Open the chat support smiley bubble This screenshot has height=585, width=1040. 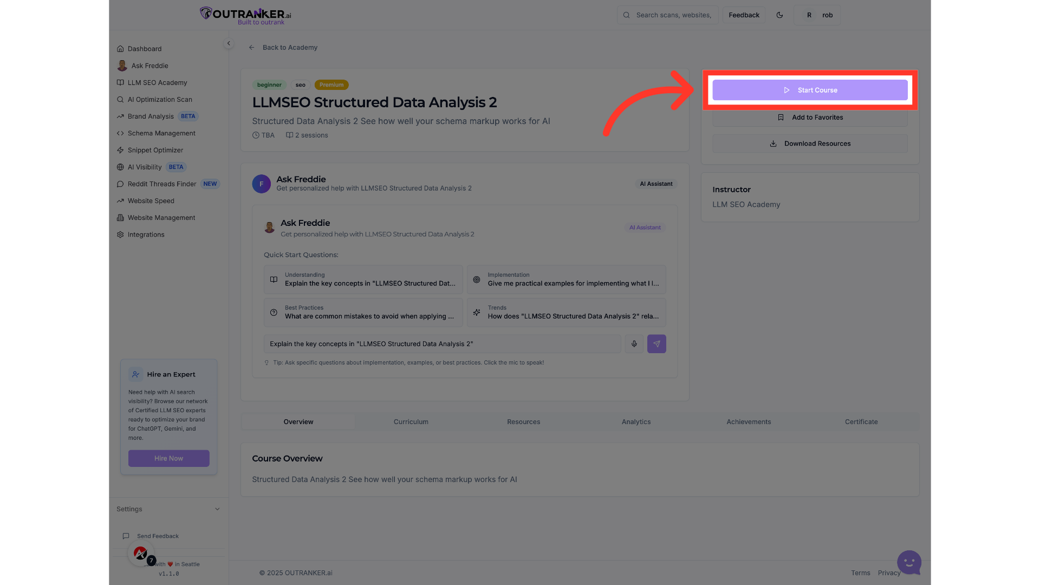tap(909, 562)
